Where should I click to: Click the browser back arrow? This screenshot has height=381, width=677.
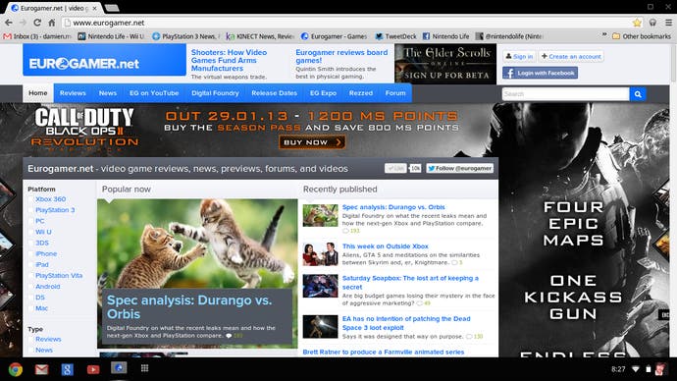click(9, 23)
